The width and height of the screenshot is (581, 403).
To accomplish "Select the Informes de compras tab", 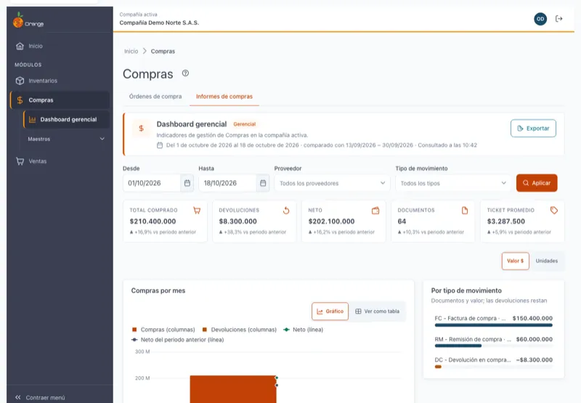I will pos(224,97).
